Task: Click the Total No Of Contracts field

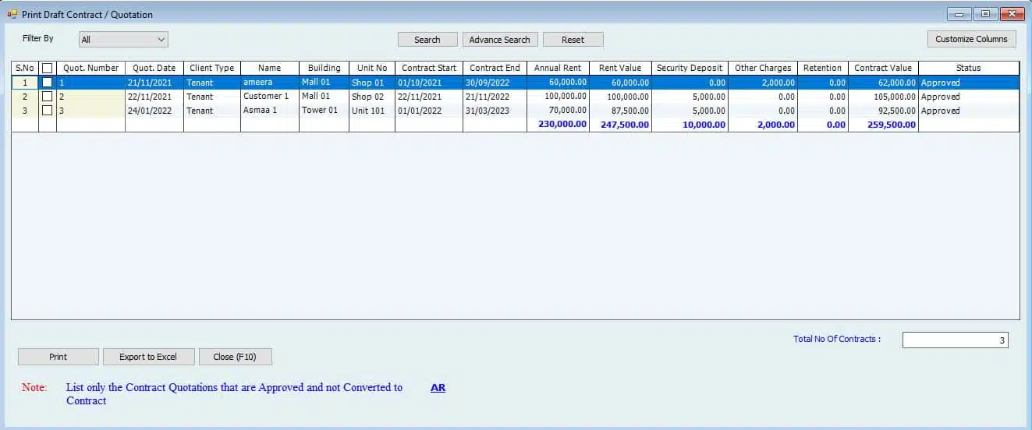Action: pos(955,340)
